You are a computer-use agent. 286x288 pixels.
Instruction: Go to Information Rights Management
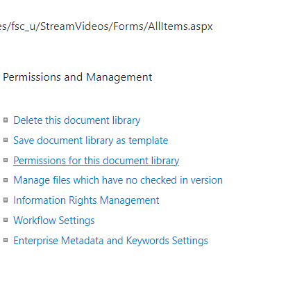(x=86, y=200)
